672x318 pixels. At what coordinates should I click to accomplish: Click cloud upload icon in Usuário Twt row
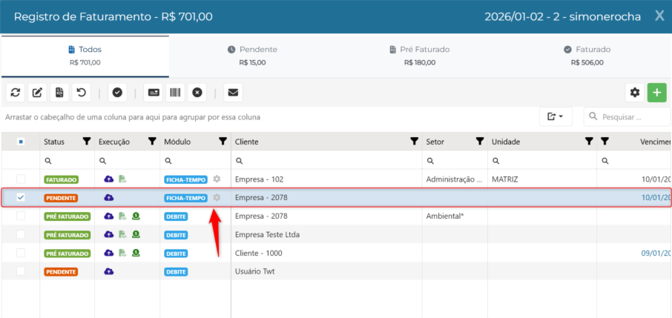click(x=109, y=271)
